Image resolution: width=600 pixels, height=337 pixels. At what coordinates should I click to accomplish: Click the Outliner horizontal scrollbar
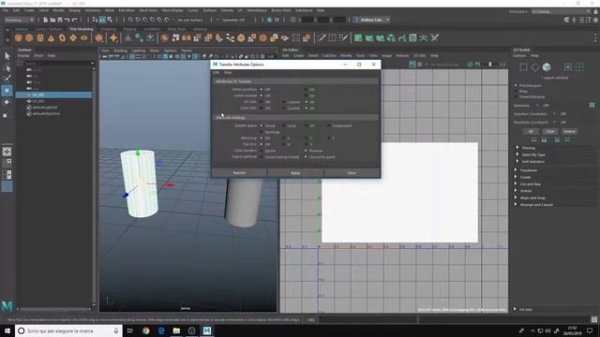[53, 309]
